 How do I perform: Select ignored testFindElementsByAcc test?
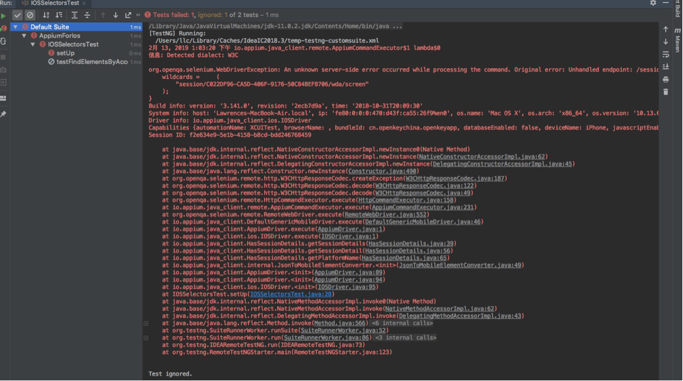click(x=76, y=62)
